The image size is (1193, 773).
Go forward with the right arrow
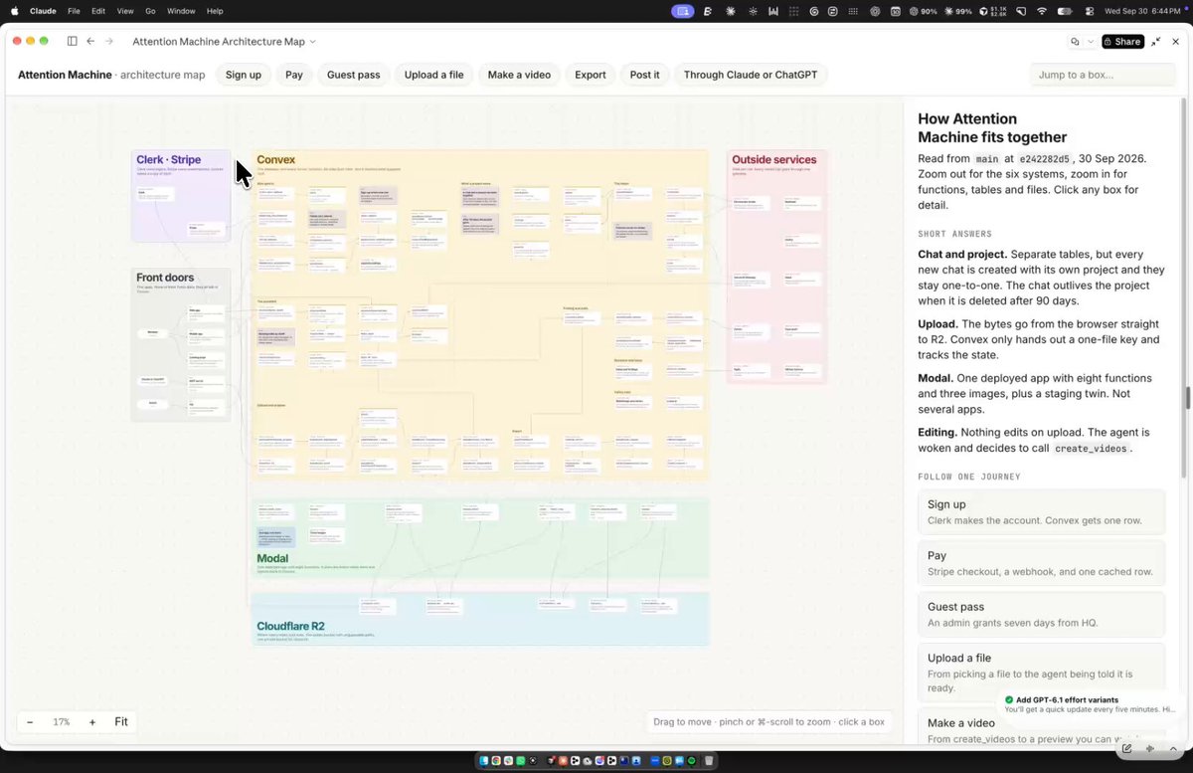[x=109, y=42]
